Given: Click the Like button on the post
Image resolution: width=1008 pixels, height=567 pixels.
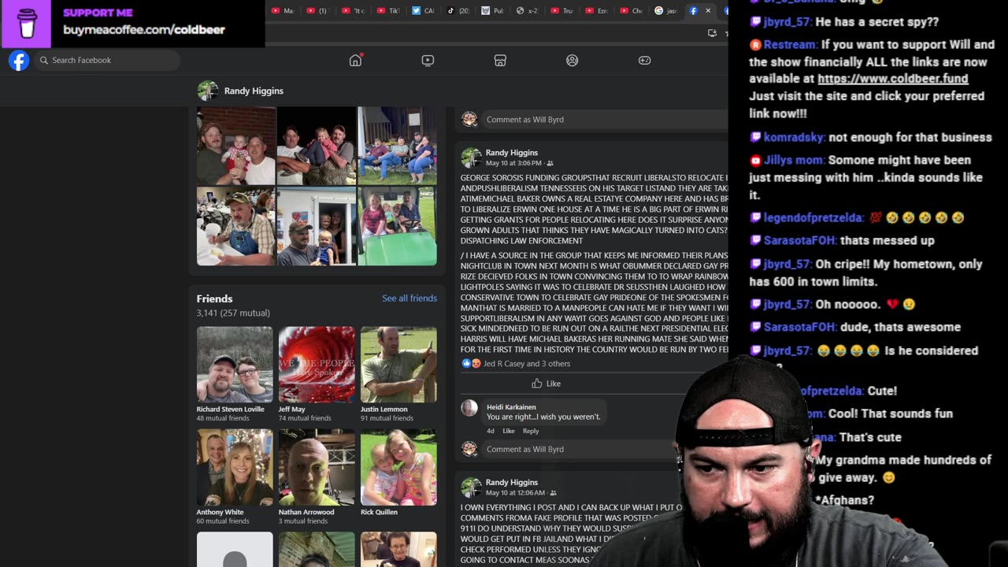Looking at the screenshot, I should pyautogui.click(x=546, y=384).
